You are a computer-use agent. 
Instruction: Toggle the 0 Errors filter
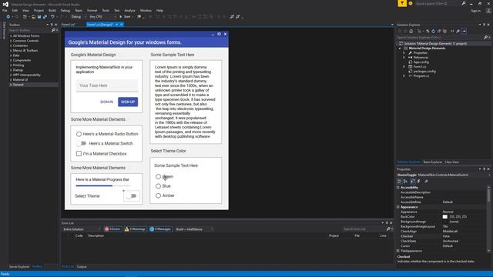[112, 229]
